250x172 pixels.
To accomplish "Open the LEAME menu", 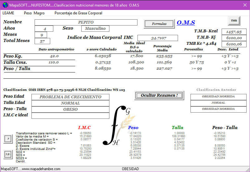I will pyautogui.click(x=8, y=13).
